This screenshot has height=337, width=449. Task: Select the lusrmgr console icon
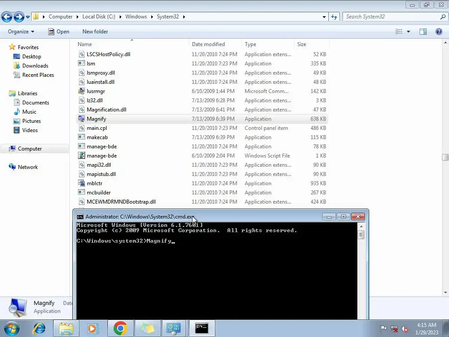[x=81, y=91]
